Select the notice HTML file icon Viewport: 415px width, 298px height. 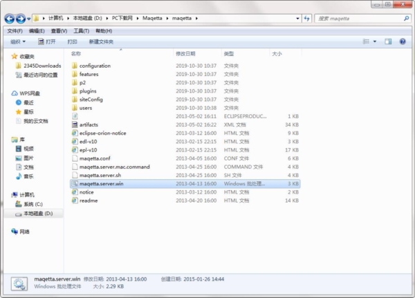pyautogui.click(x=75, y=192)
